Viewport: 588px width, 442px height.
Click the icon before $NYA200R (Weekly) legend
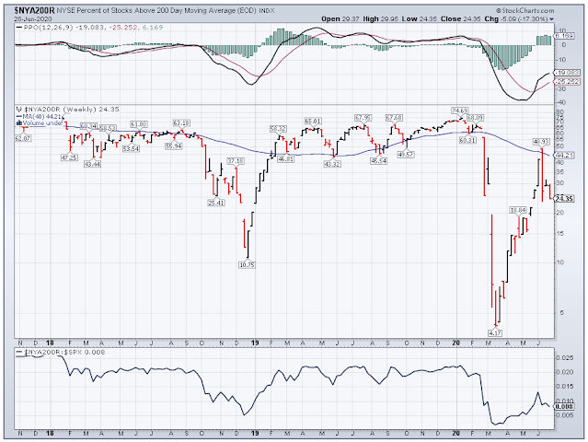[19, 110]
